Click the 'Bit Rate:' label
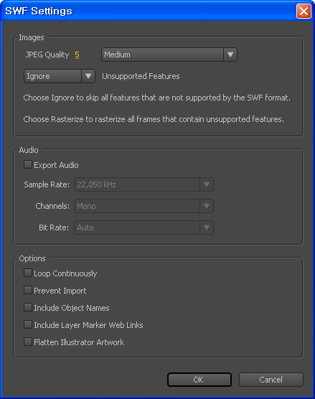 (54, 227)
